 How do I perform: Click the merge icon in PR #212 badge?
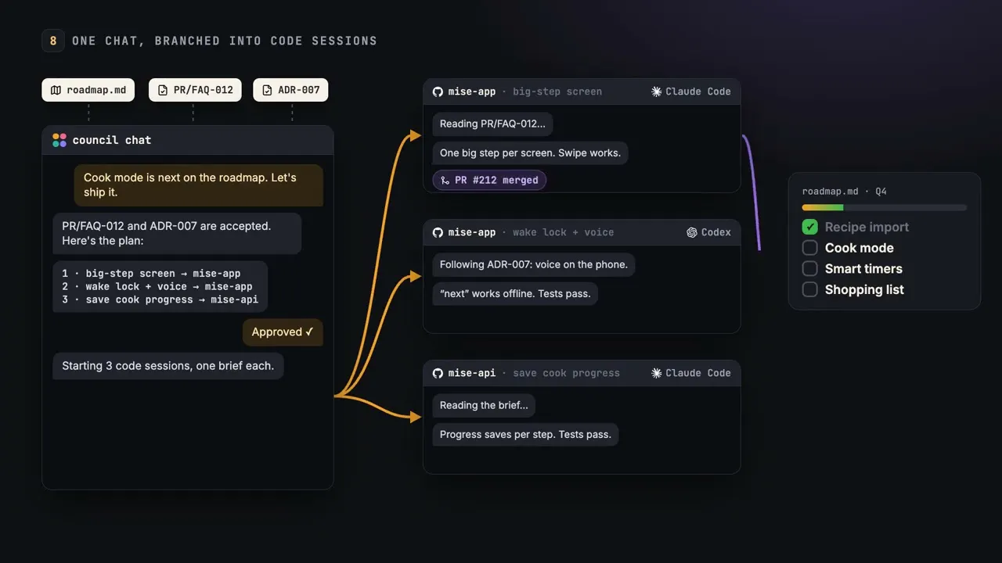click(x=445, y=180)
